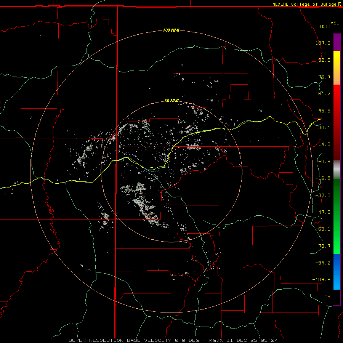This screenshot has width=343, height=343.
Task: Click the 100 NMI range ring label
Action: pyautogui.click(x=171, y=30)
